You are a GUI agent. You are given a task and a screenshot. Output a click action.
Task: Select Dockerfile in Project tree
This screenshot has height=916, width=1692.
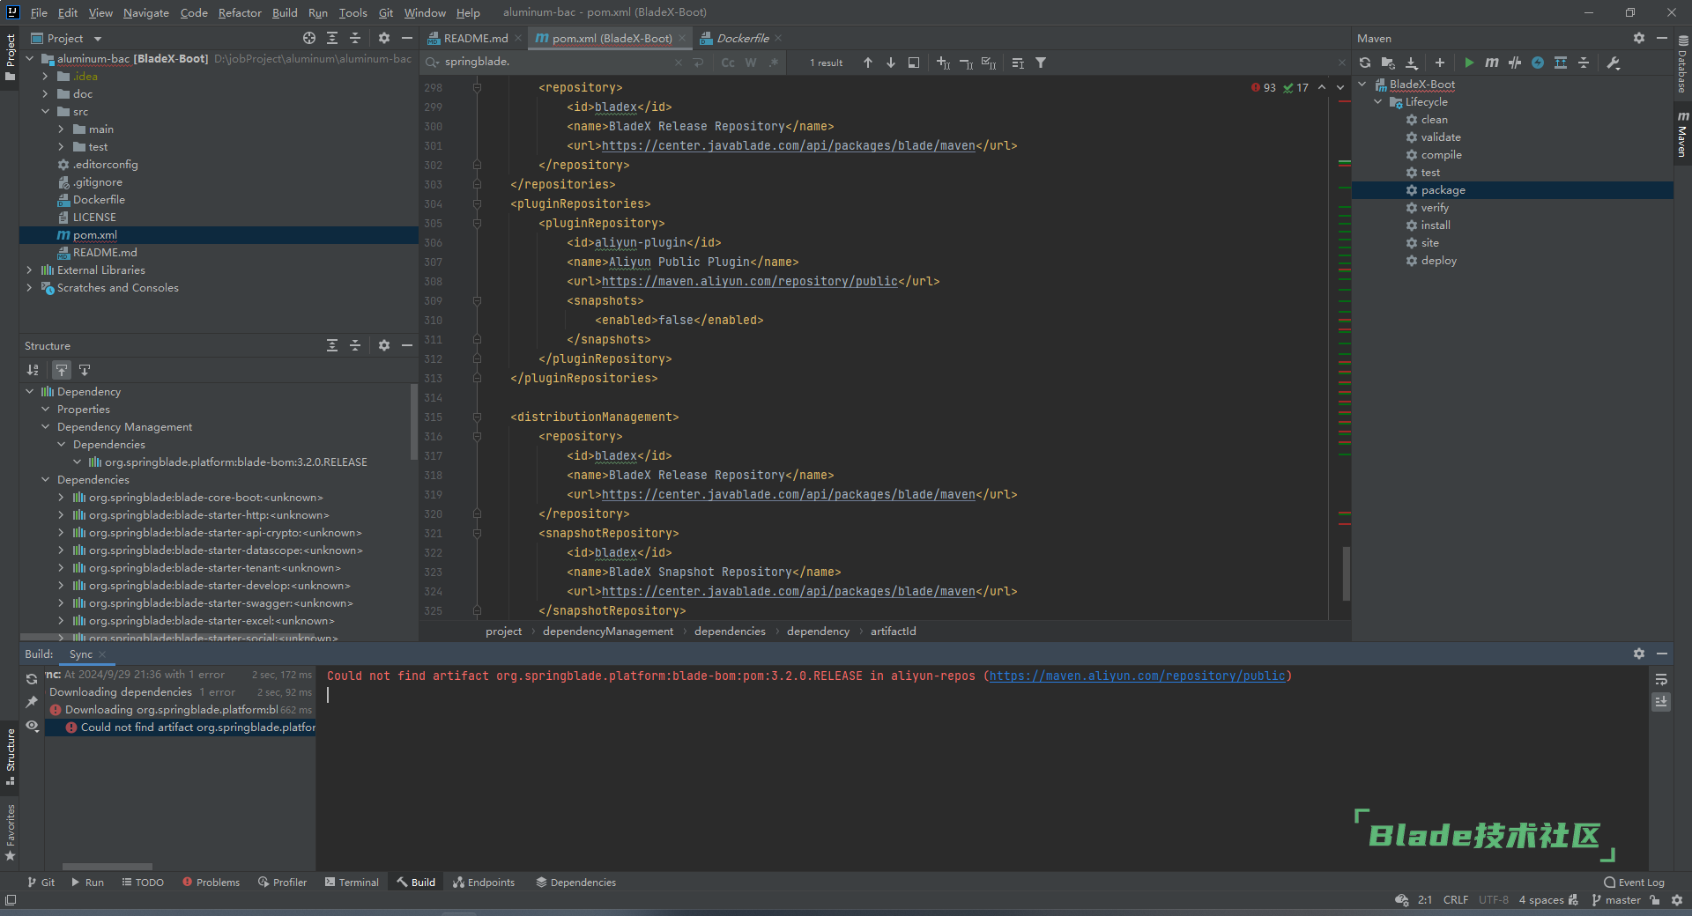coord(99,200)
